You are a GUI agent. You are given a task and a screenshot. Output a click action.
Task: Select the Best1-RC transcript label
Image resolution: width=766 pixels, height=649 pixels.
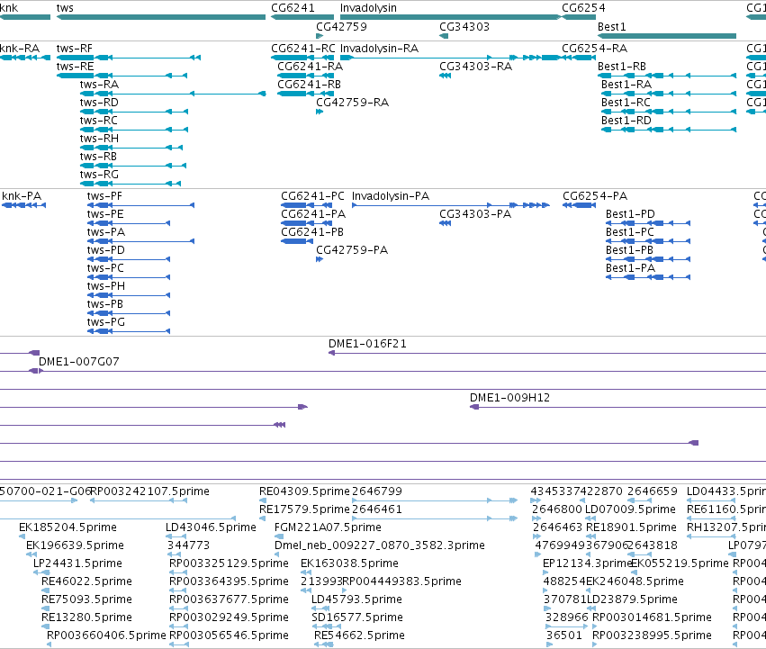(x=626, y=102)
